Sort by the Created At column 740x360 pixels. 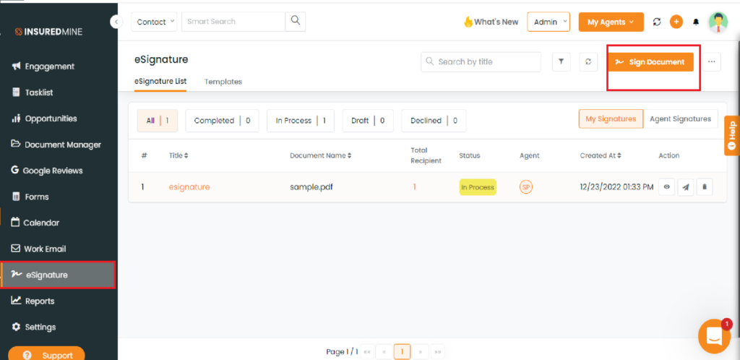point(601,155)
